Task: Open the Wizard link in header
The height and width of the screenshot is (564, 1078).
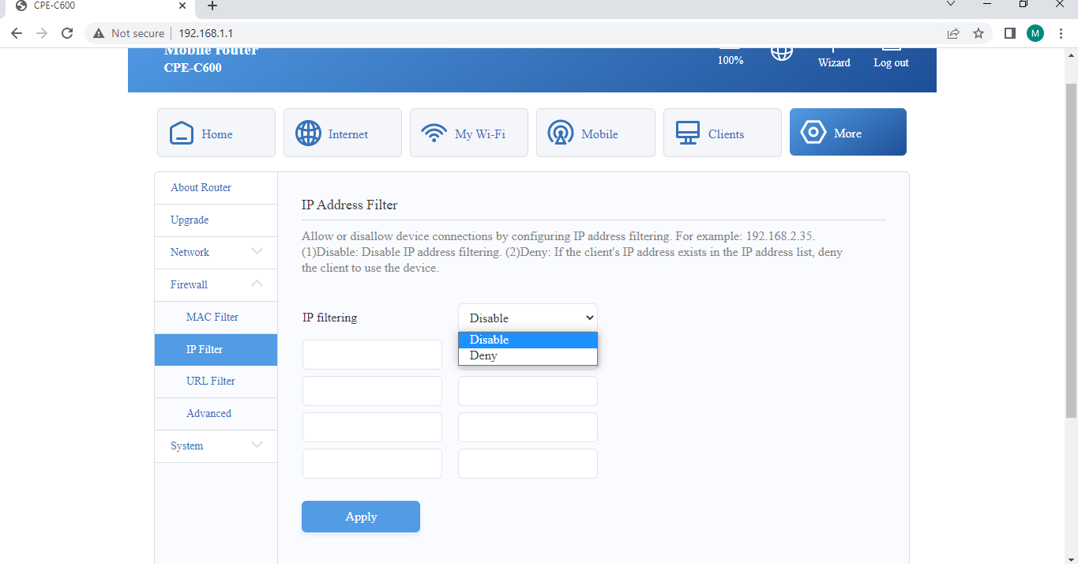Action: click(834, 62)
